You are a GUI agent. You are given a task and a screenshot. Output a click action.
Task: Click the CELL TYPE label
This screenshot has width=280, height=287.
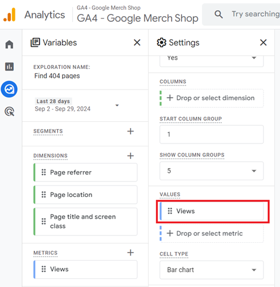pyautogui.click(x=174, y=254)
